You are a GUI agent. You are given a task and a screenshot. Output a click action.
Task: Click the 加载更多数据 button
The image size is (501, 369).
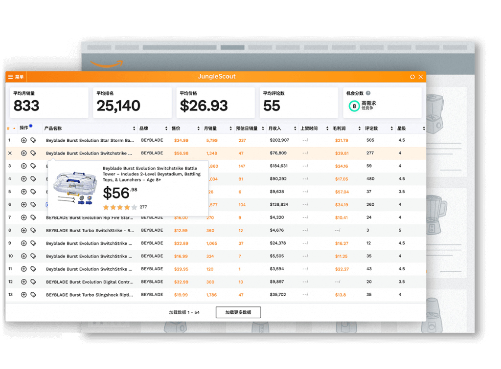pyautogui.click(x=238, y=312)
